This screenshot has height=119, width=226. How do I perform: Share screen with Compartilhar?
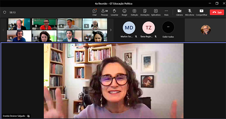tap(201, 12)
